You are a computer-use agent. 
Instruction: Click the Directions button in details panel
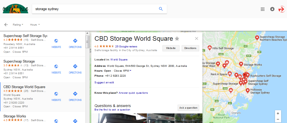(x=190, y=48)
